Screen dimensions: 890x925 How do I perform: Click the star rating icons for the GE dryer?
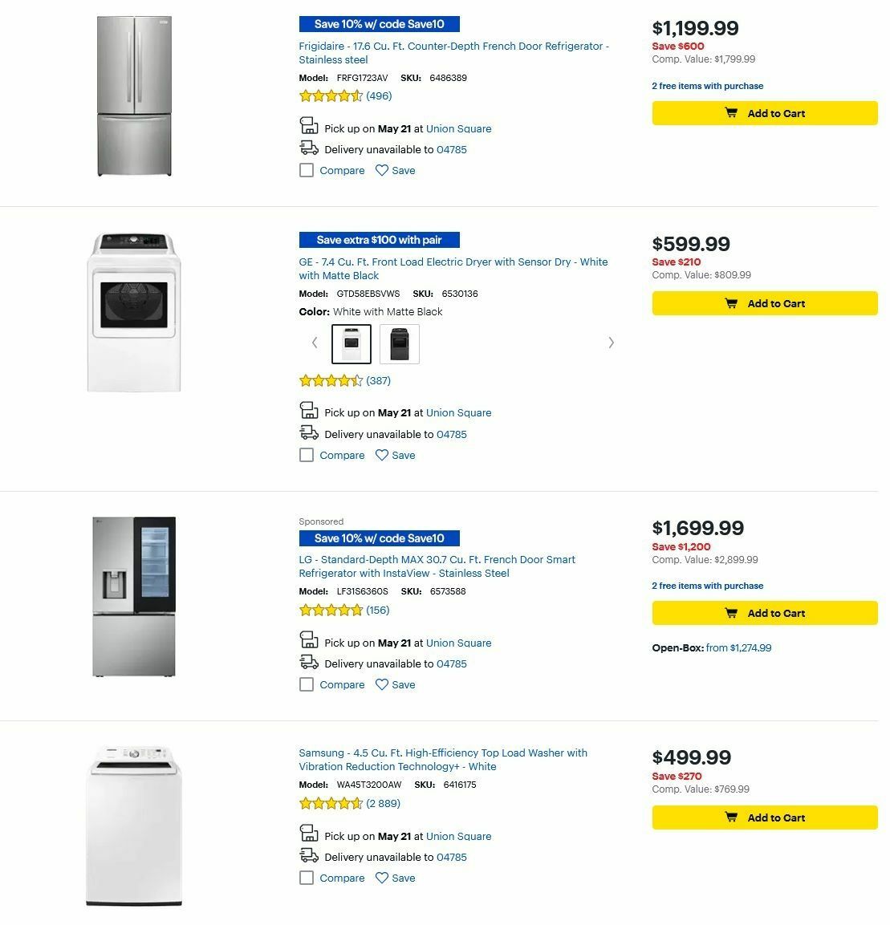[x=331, y=380]
